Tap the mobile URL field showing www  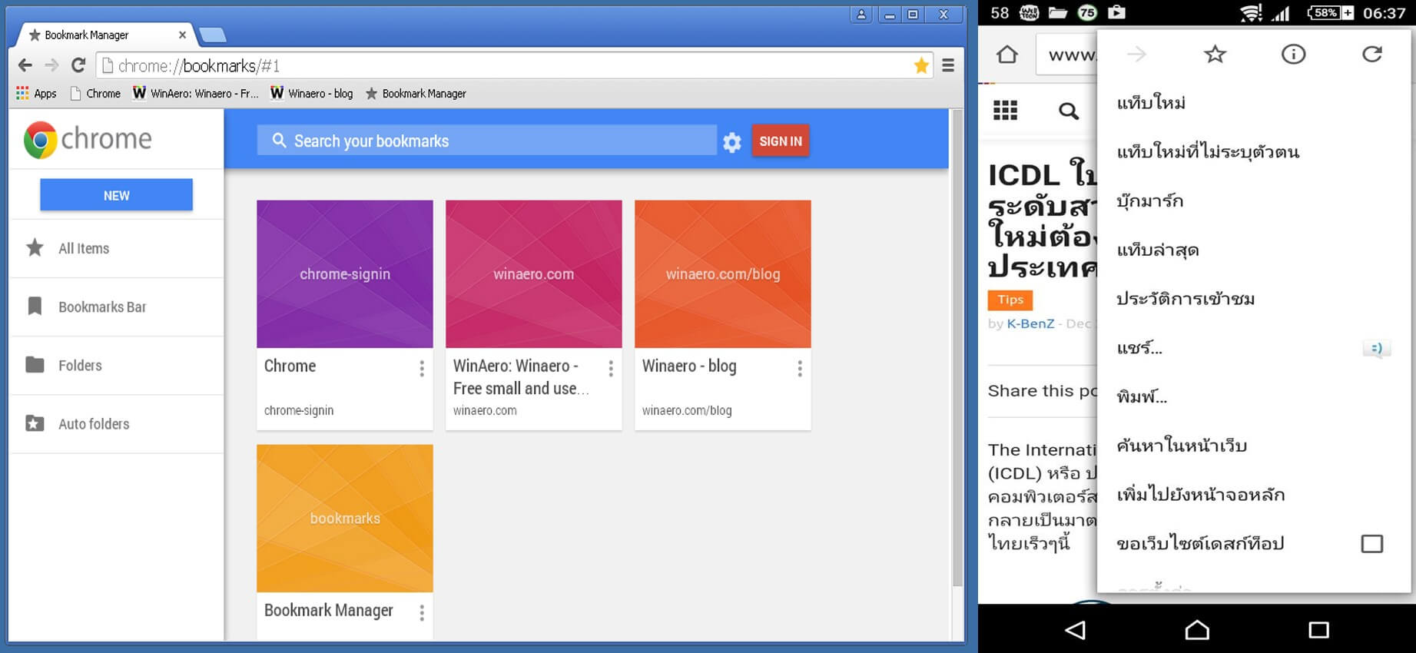[1067, 55]
